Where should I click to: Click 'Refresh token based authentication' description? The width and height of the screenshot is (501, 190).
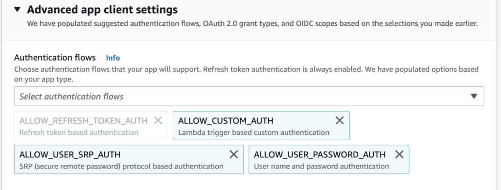click(x=79, y=132)
